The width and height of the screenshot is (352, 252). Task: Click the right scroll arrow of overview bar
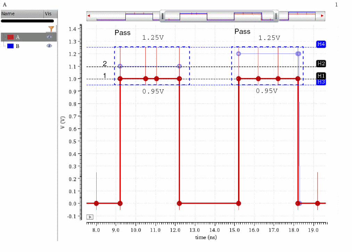tap(322, 16)
